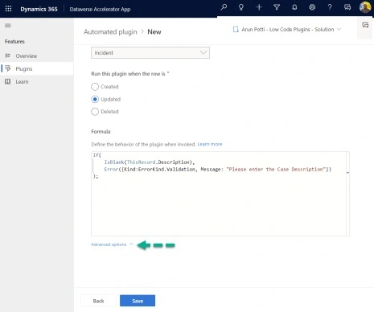
Task: Click the search magnifier icon
Action: click(x=224, y=7)
